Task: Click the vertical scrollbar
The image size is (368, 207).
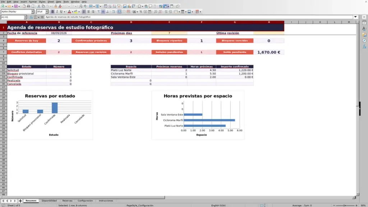Action: pos(358,108)
